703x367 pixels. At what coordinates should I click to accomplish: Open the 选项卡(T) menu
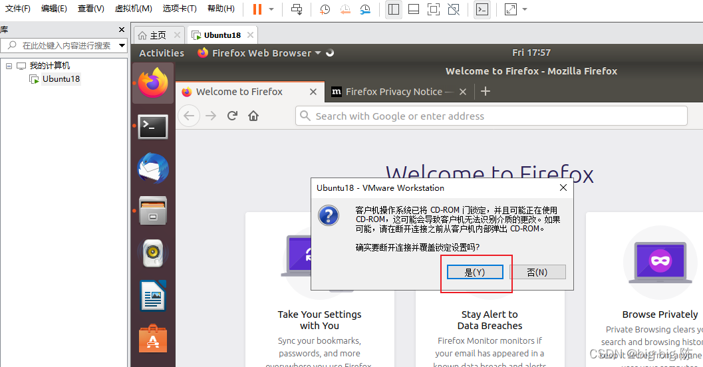[180, 9]
